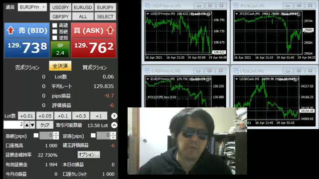This screenshot has width=319, height=179.
Task: Enable the 指値 checkbox
Action: click(54, 31)
